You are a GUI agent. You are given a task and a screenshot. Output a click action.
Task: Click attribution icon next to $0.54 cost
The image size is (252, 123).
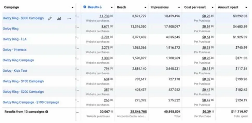click(x=212, y=26)
